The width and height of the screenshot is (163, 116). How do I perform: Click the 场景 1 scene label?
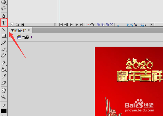[27, 37]
